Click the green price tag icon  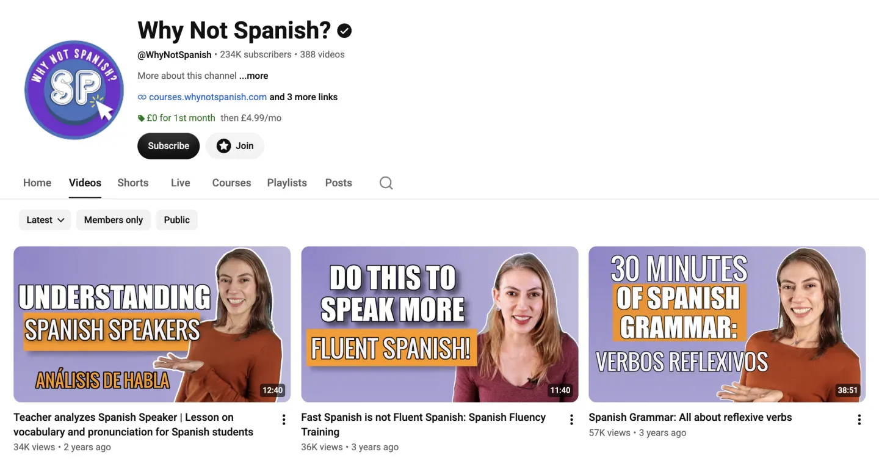pyautogui.click(x=142, y=118)
